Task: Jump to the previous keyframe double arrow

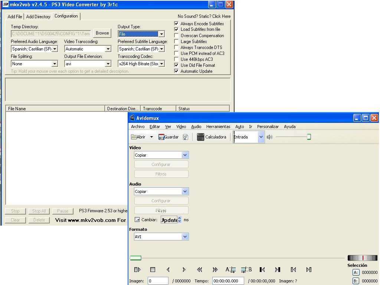Action: click(x=199, y=269)
